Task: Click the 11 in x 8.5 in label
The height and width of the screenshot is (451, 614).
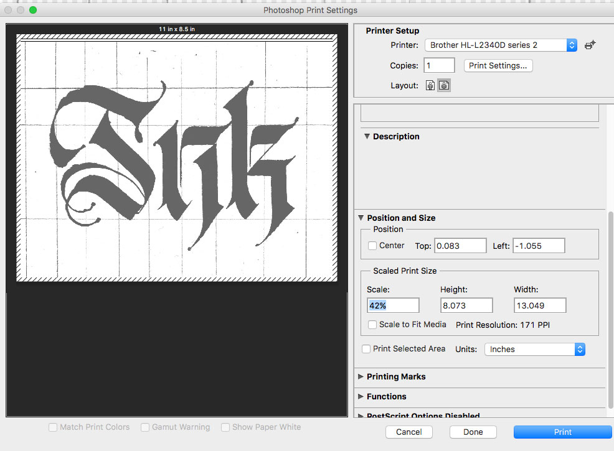Action: (x=177, y=29)
